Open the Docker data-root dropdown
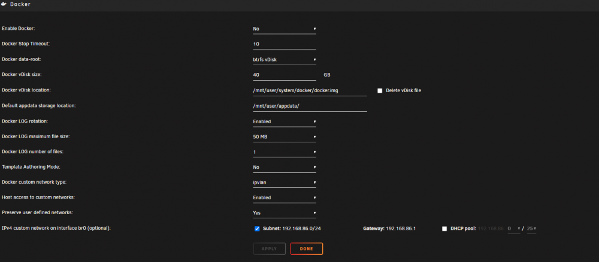This screenshot has height=262, width=599. coord(285,60)
